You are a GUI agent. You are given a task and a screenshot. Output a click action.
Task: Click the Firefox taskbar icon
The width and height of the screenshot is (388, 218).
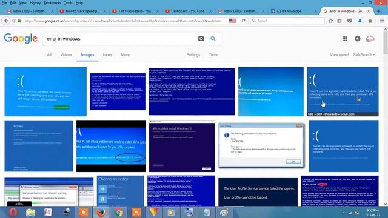pyautogui.click(x=101, y=213)
